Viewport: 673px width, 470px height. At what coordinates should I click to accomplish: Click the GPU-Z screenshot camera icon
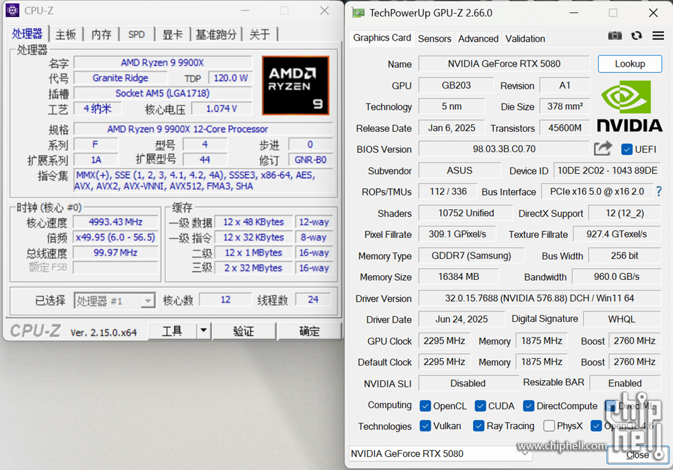click(x=615, y=36)
